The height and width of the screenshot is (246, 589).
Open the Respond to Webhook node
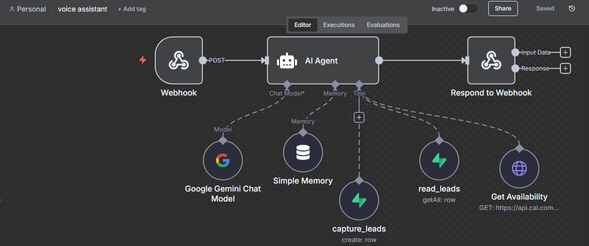[491, 60]
